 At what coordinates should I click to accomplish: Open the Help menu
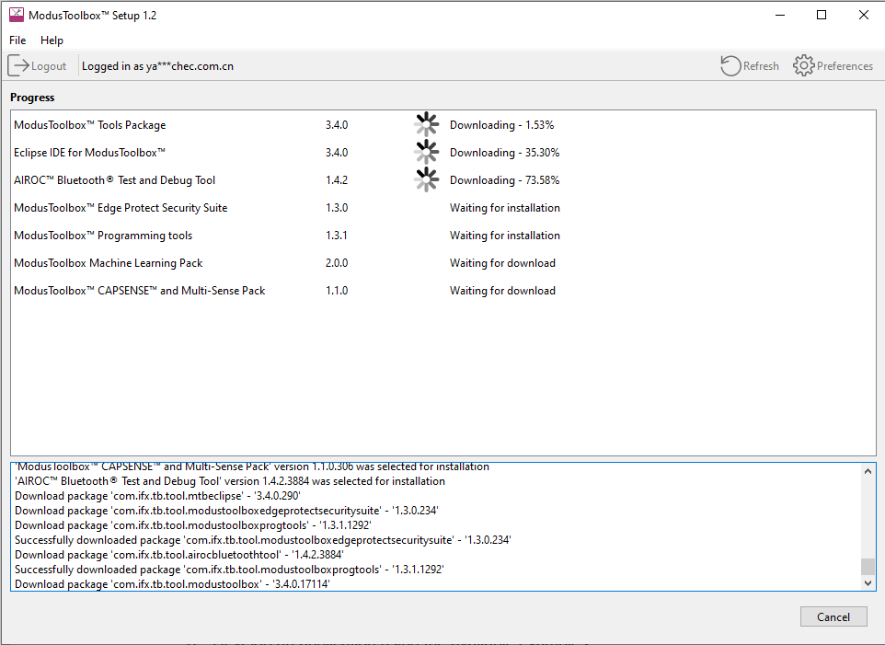pyautogui.click(x=52, y=40)
